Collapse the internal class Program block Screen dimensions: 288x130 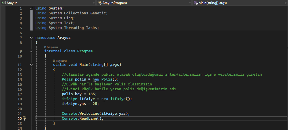pos(31,51)
